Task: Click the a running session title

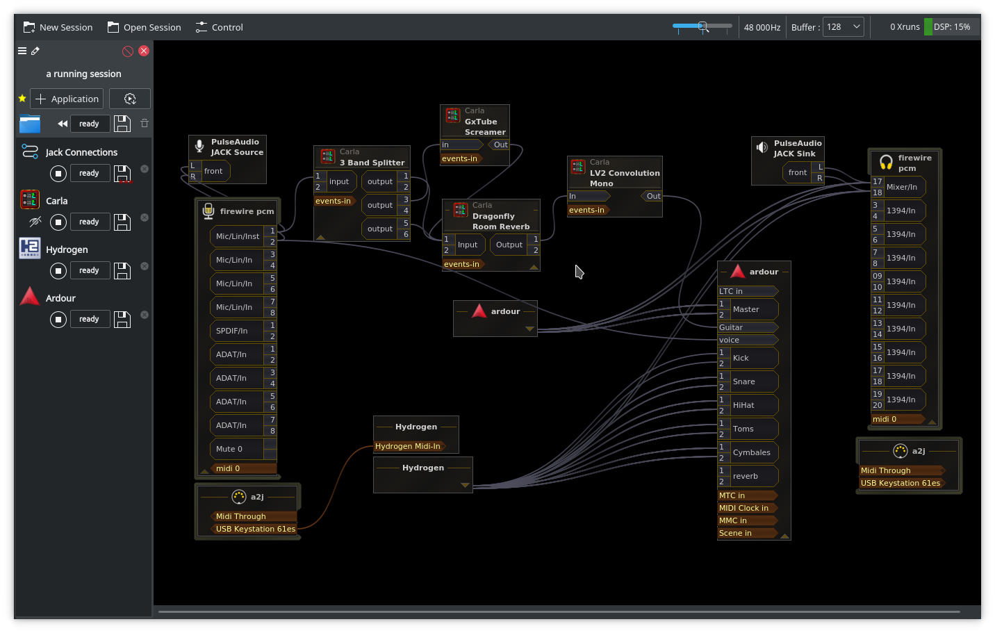Action: click(x=83, y=74)
